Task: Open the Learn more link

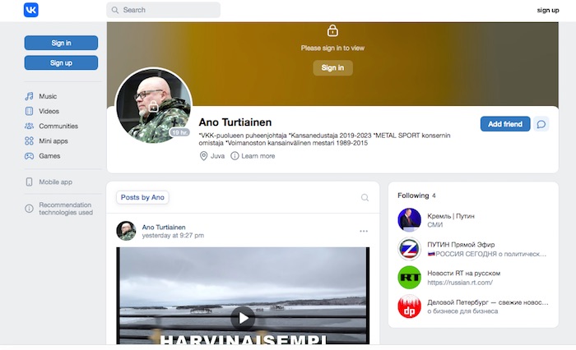Action: point(258,156)
